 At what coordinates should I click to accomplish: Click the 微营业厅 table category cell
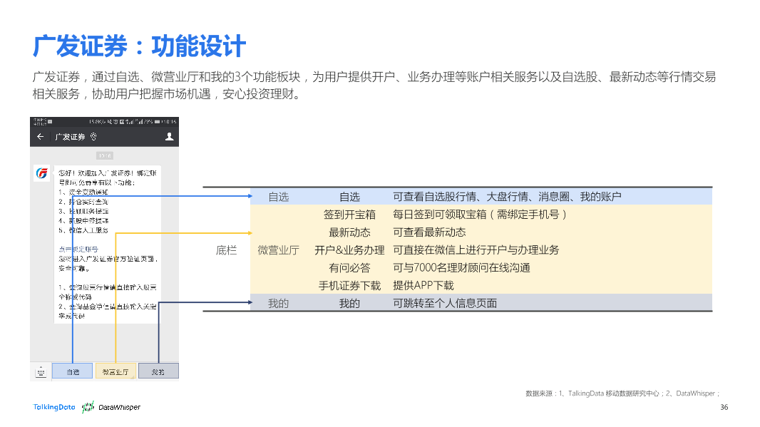click(278, 250)
